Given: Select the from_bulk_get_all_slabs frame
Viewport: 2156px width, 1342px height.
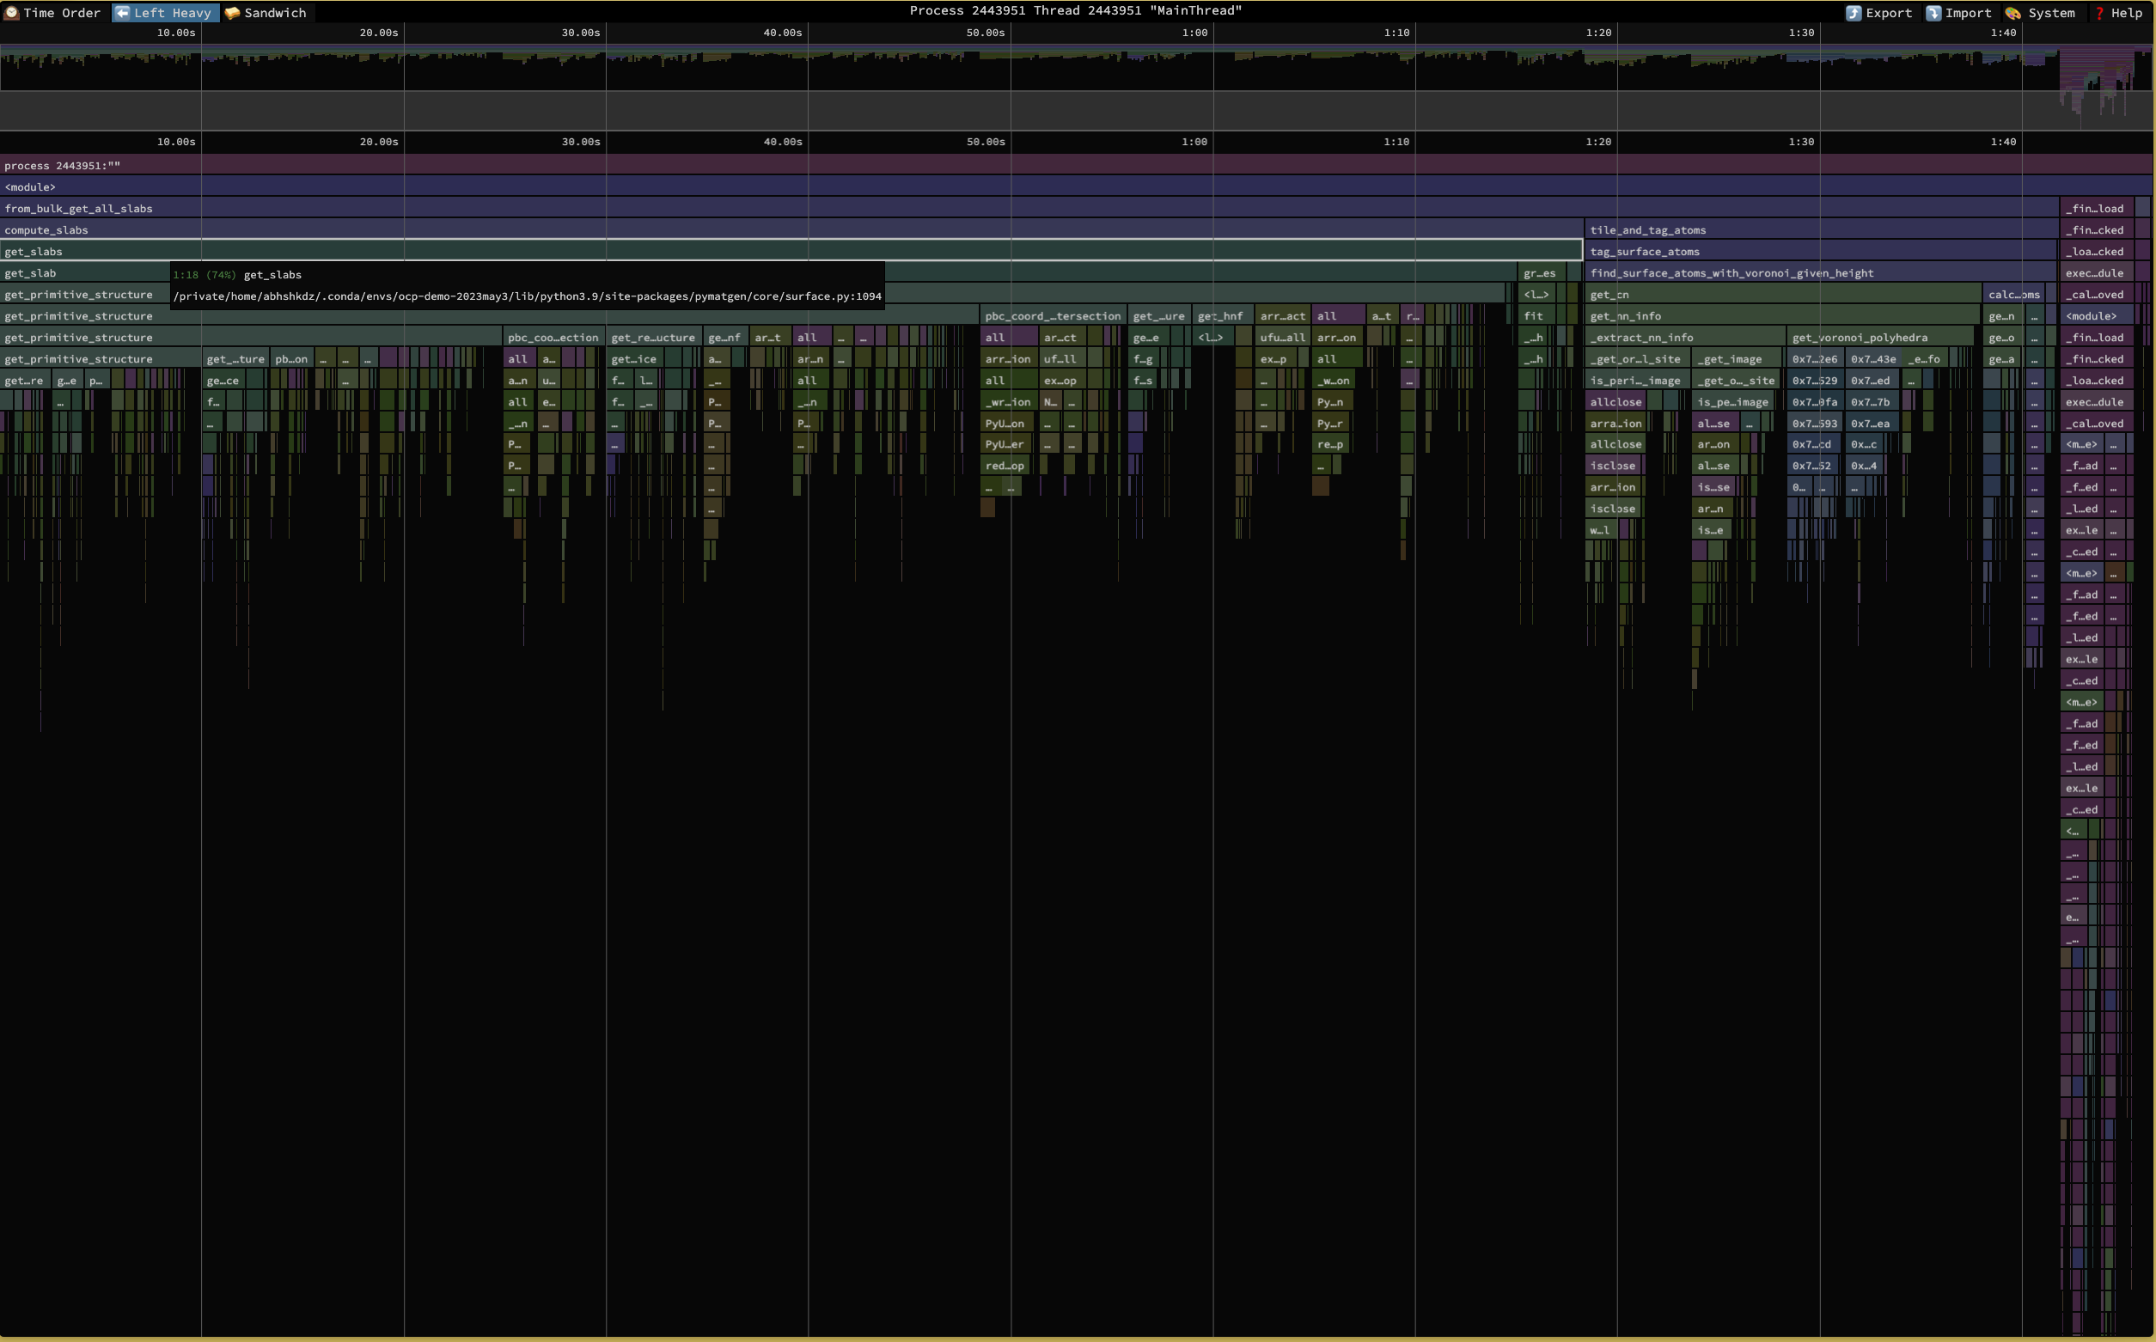Looking at the screenshot, I should pyautogui.click(x=78, y=209).
